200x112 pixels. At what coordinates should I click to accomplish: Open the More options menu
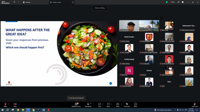(x=135, y=105)
